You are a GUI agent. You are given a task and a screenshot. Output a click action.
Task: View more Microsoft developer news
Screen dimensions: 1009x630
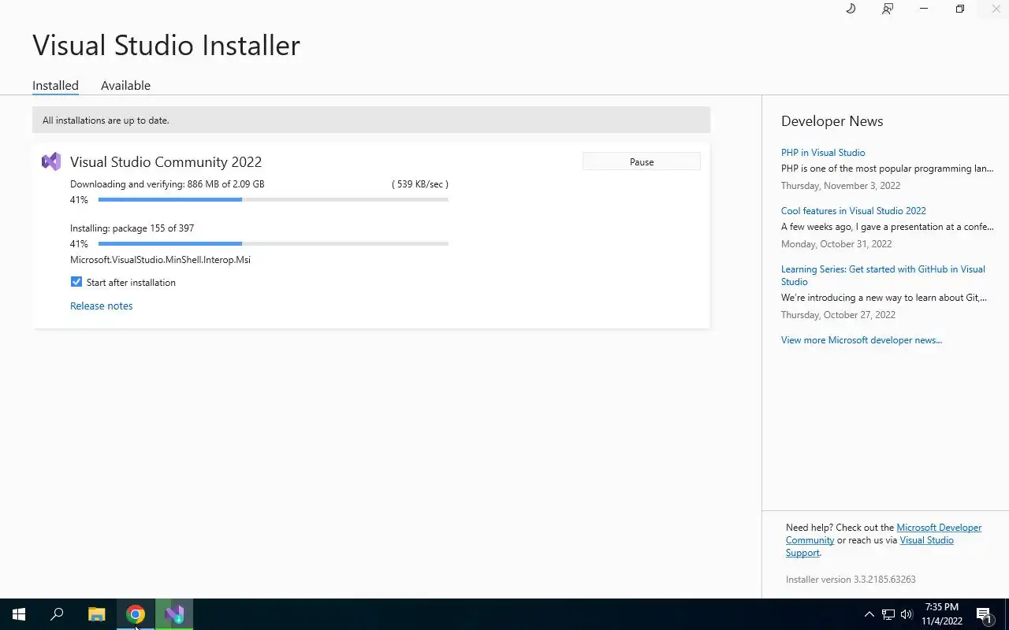(x=862, y=340)
